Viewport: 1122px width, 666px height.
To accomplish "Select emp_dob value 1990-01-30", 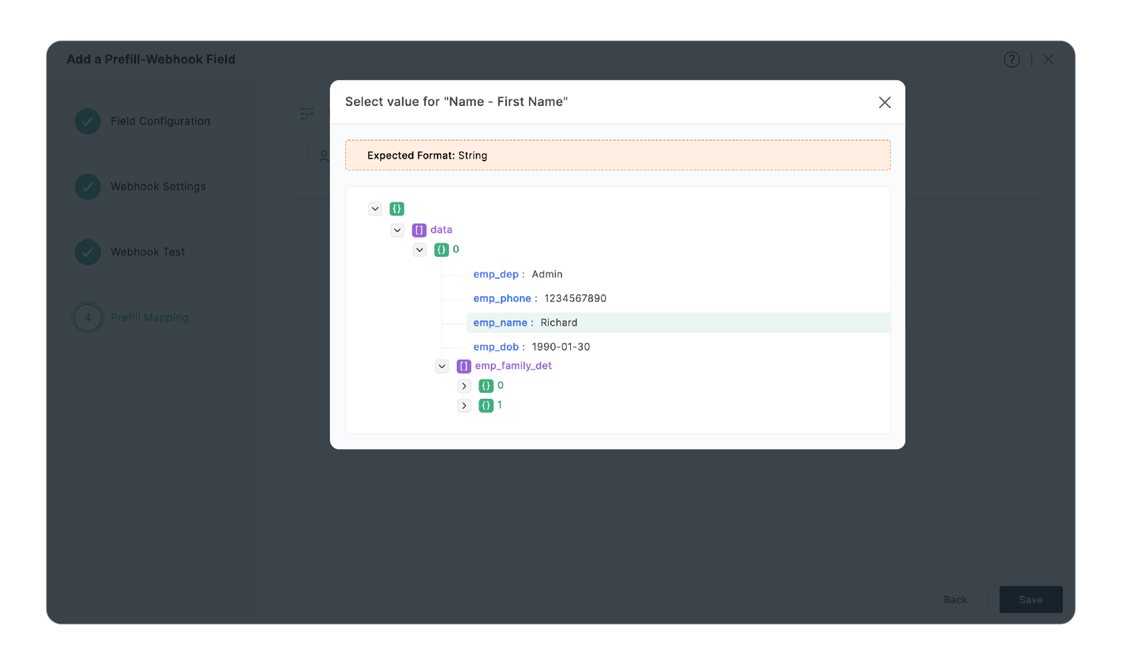I will [x=560, y=347].
